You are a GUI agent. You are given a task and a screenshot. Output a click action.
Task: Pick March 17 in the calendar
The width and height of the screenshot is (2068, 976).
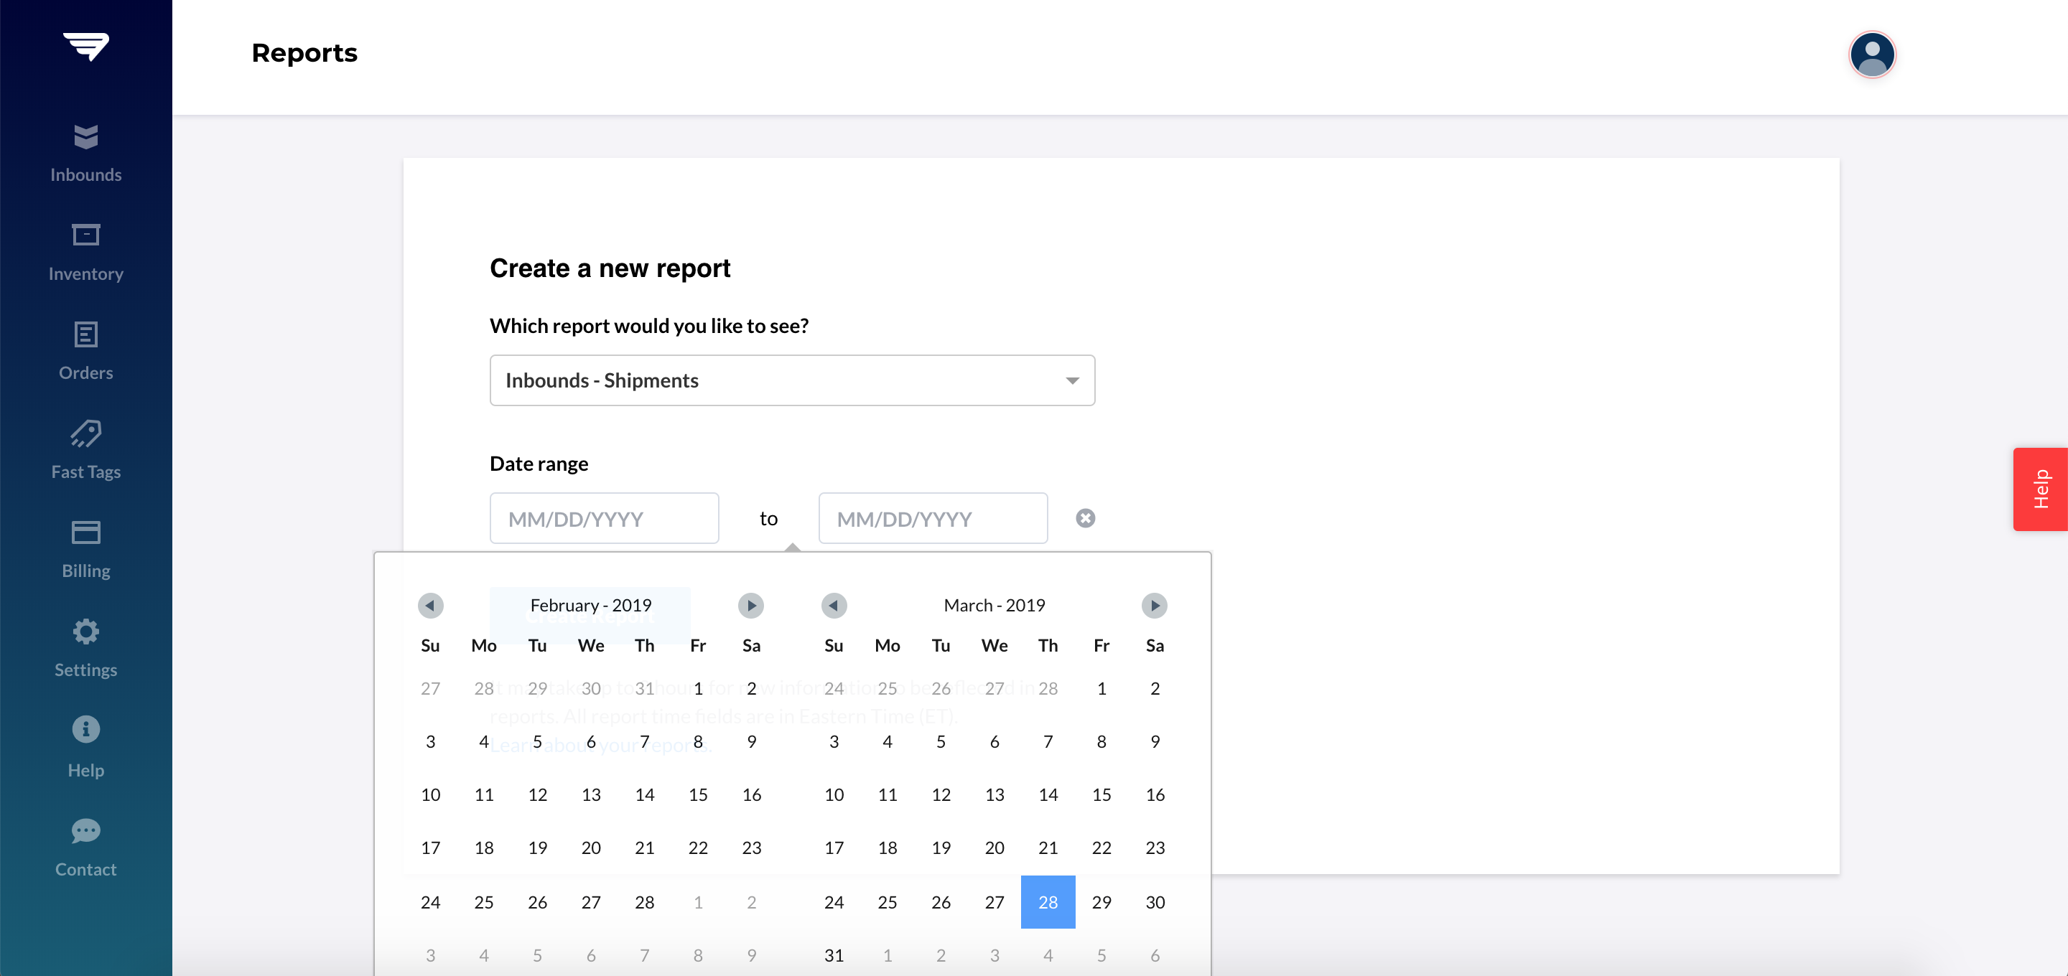pos(834,848)
